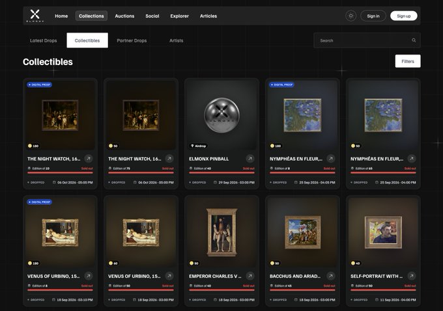Open Nymphéas thumbnail with 180 coin badge
This screenshot has height=311, width=443.
point(302,115)
